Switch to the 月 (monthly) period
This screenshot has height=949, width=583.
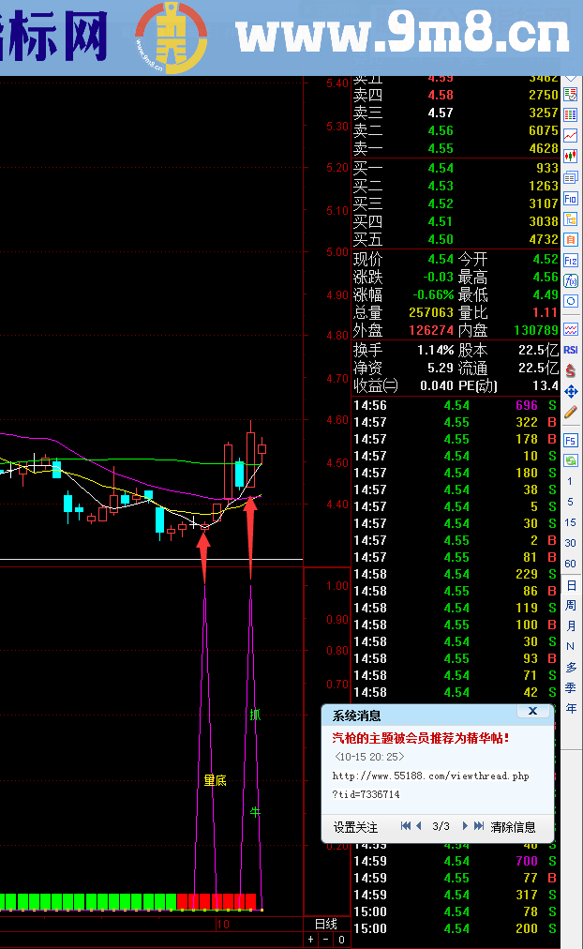[x=571, y=626]
